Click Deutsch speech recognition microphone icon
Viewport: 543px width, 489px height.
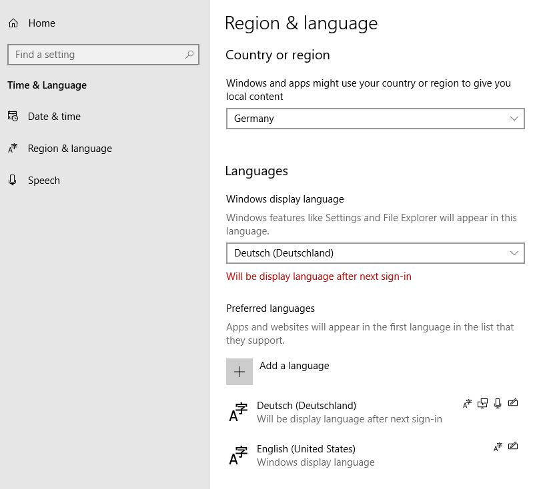pos(498,403)
